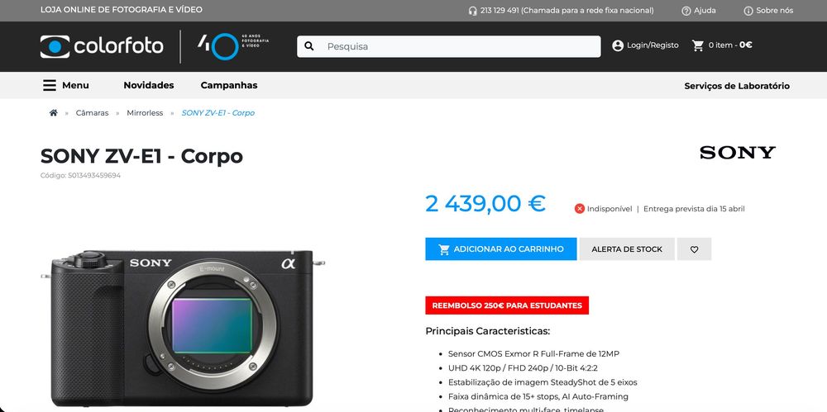Open the Campanhas menu item
This screenshot has height=412, width=827.
pos(229,85)
